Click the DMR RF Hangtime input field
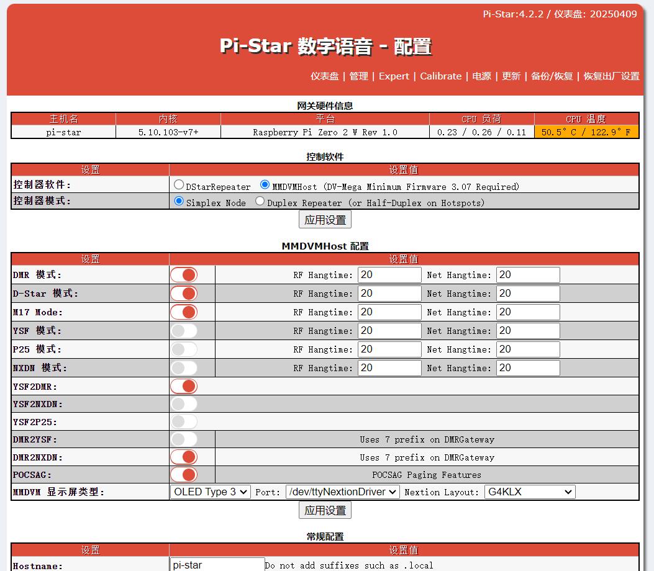 (389, 275)
